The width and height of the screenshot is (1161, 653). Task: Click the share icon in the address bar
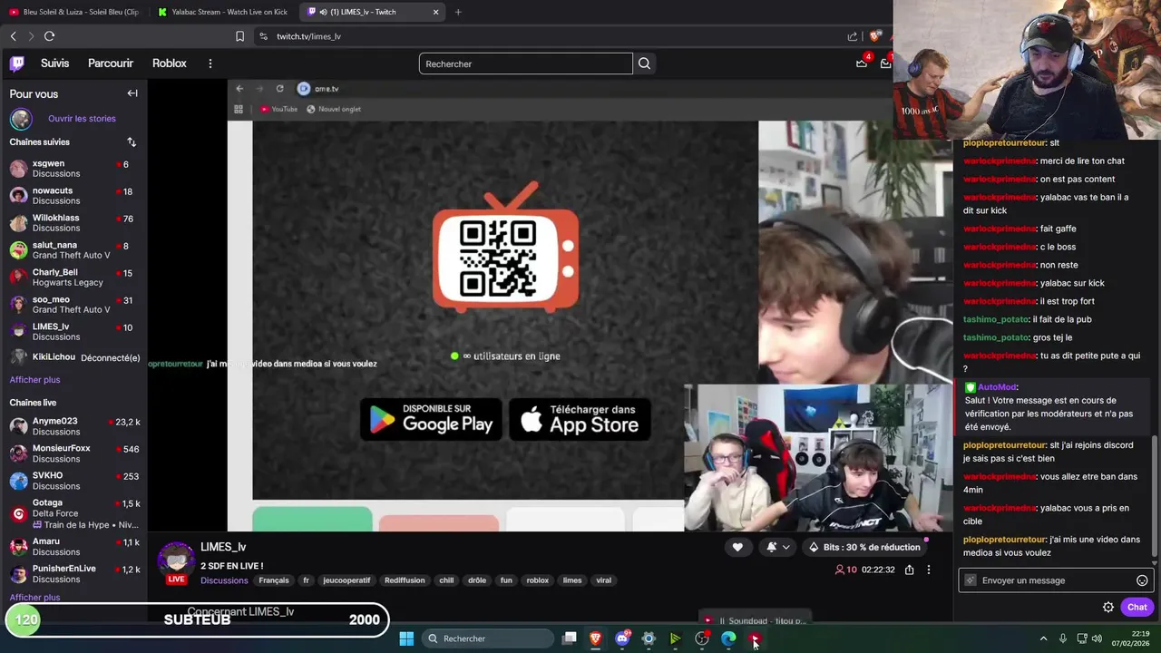[853, 36]
